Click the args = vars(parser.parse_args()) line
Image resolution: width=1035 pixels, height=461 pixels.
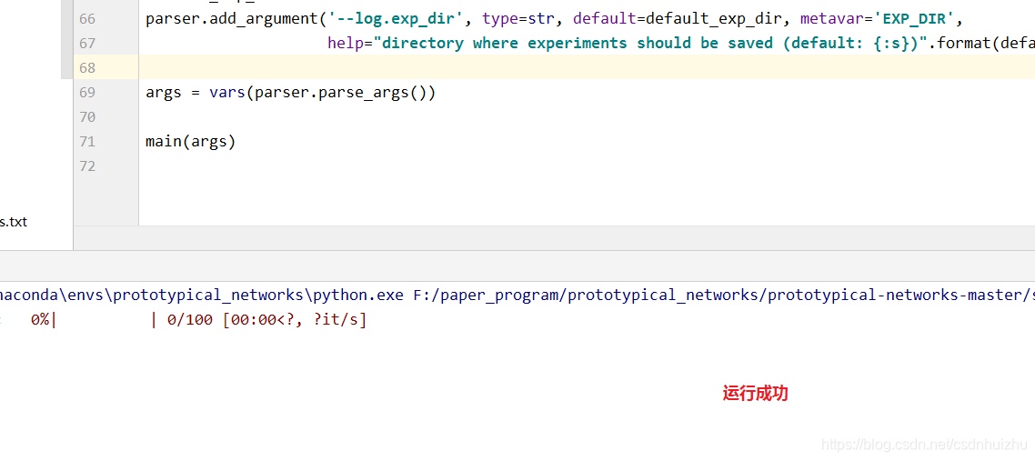click(x=290, y=93)
